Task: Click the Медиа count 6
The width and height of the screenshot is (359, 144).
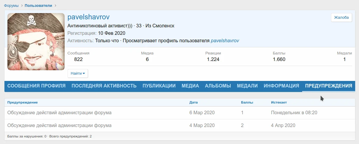Action: click(147, 59)
